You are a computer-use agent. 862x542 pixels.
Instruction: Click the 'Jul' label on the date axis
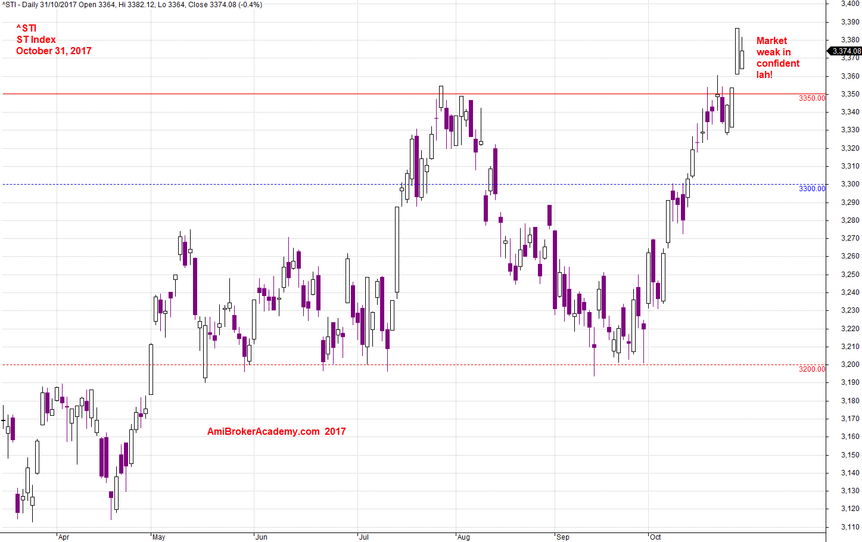(364, 537)
